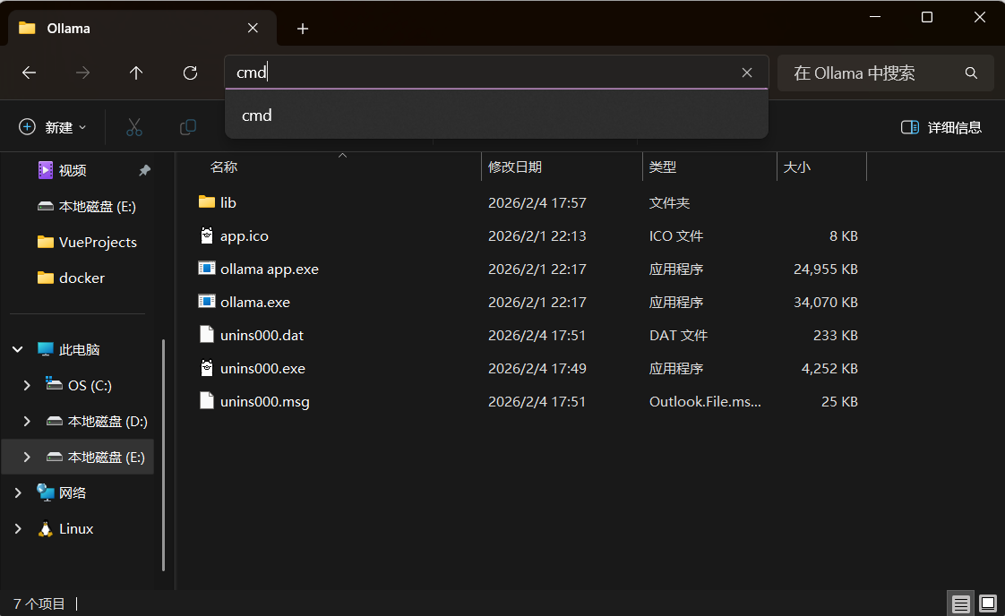Click the navigation pane scrollbar
The image size is (1005, 616).
pos(163,455)
